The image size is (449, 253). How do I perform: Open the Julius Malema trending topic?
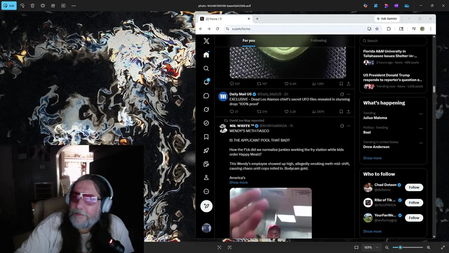pos(375,118)
